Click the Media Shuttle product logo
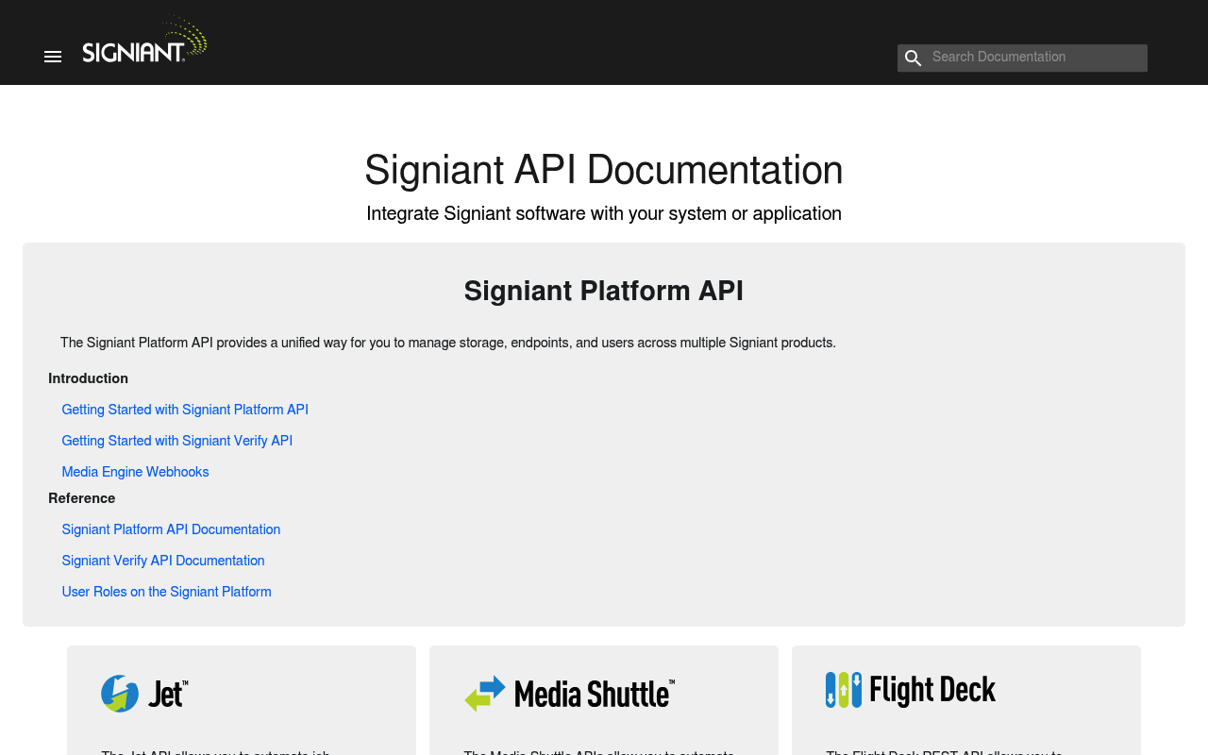 coord(569,694)
